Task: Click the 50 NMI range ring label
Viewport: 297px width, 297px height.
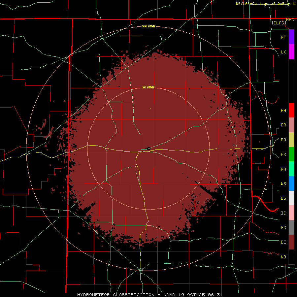Action: click(148, 87)
